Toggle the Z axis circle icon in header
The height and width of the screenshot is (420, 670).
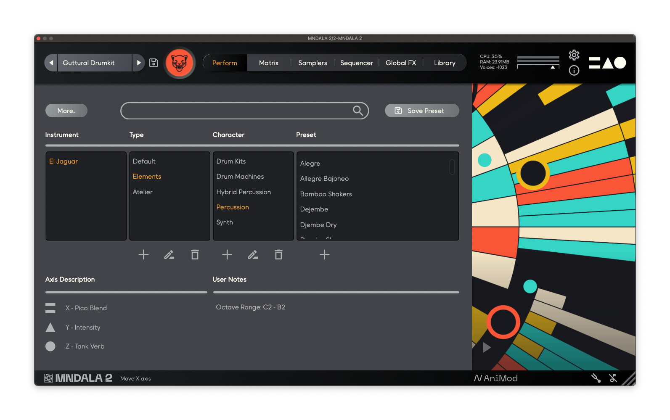620,63
